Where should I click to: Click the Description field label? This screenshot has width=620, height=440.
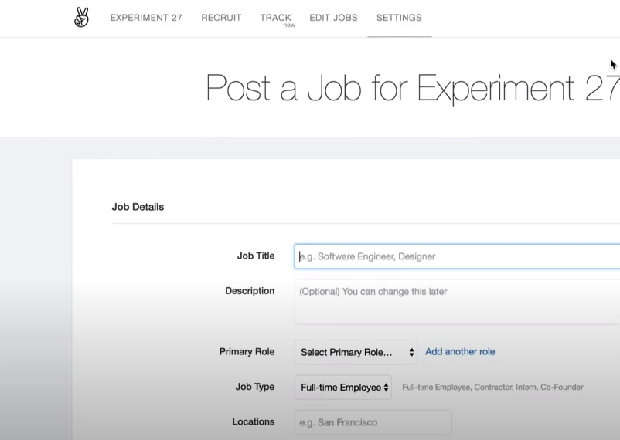point(250,291)
